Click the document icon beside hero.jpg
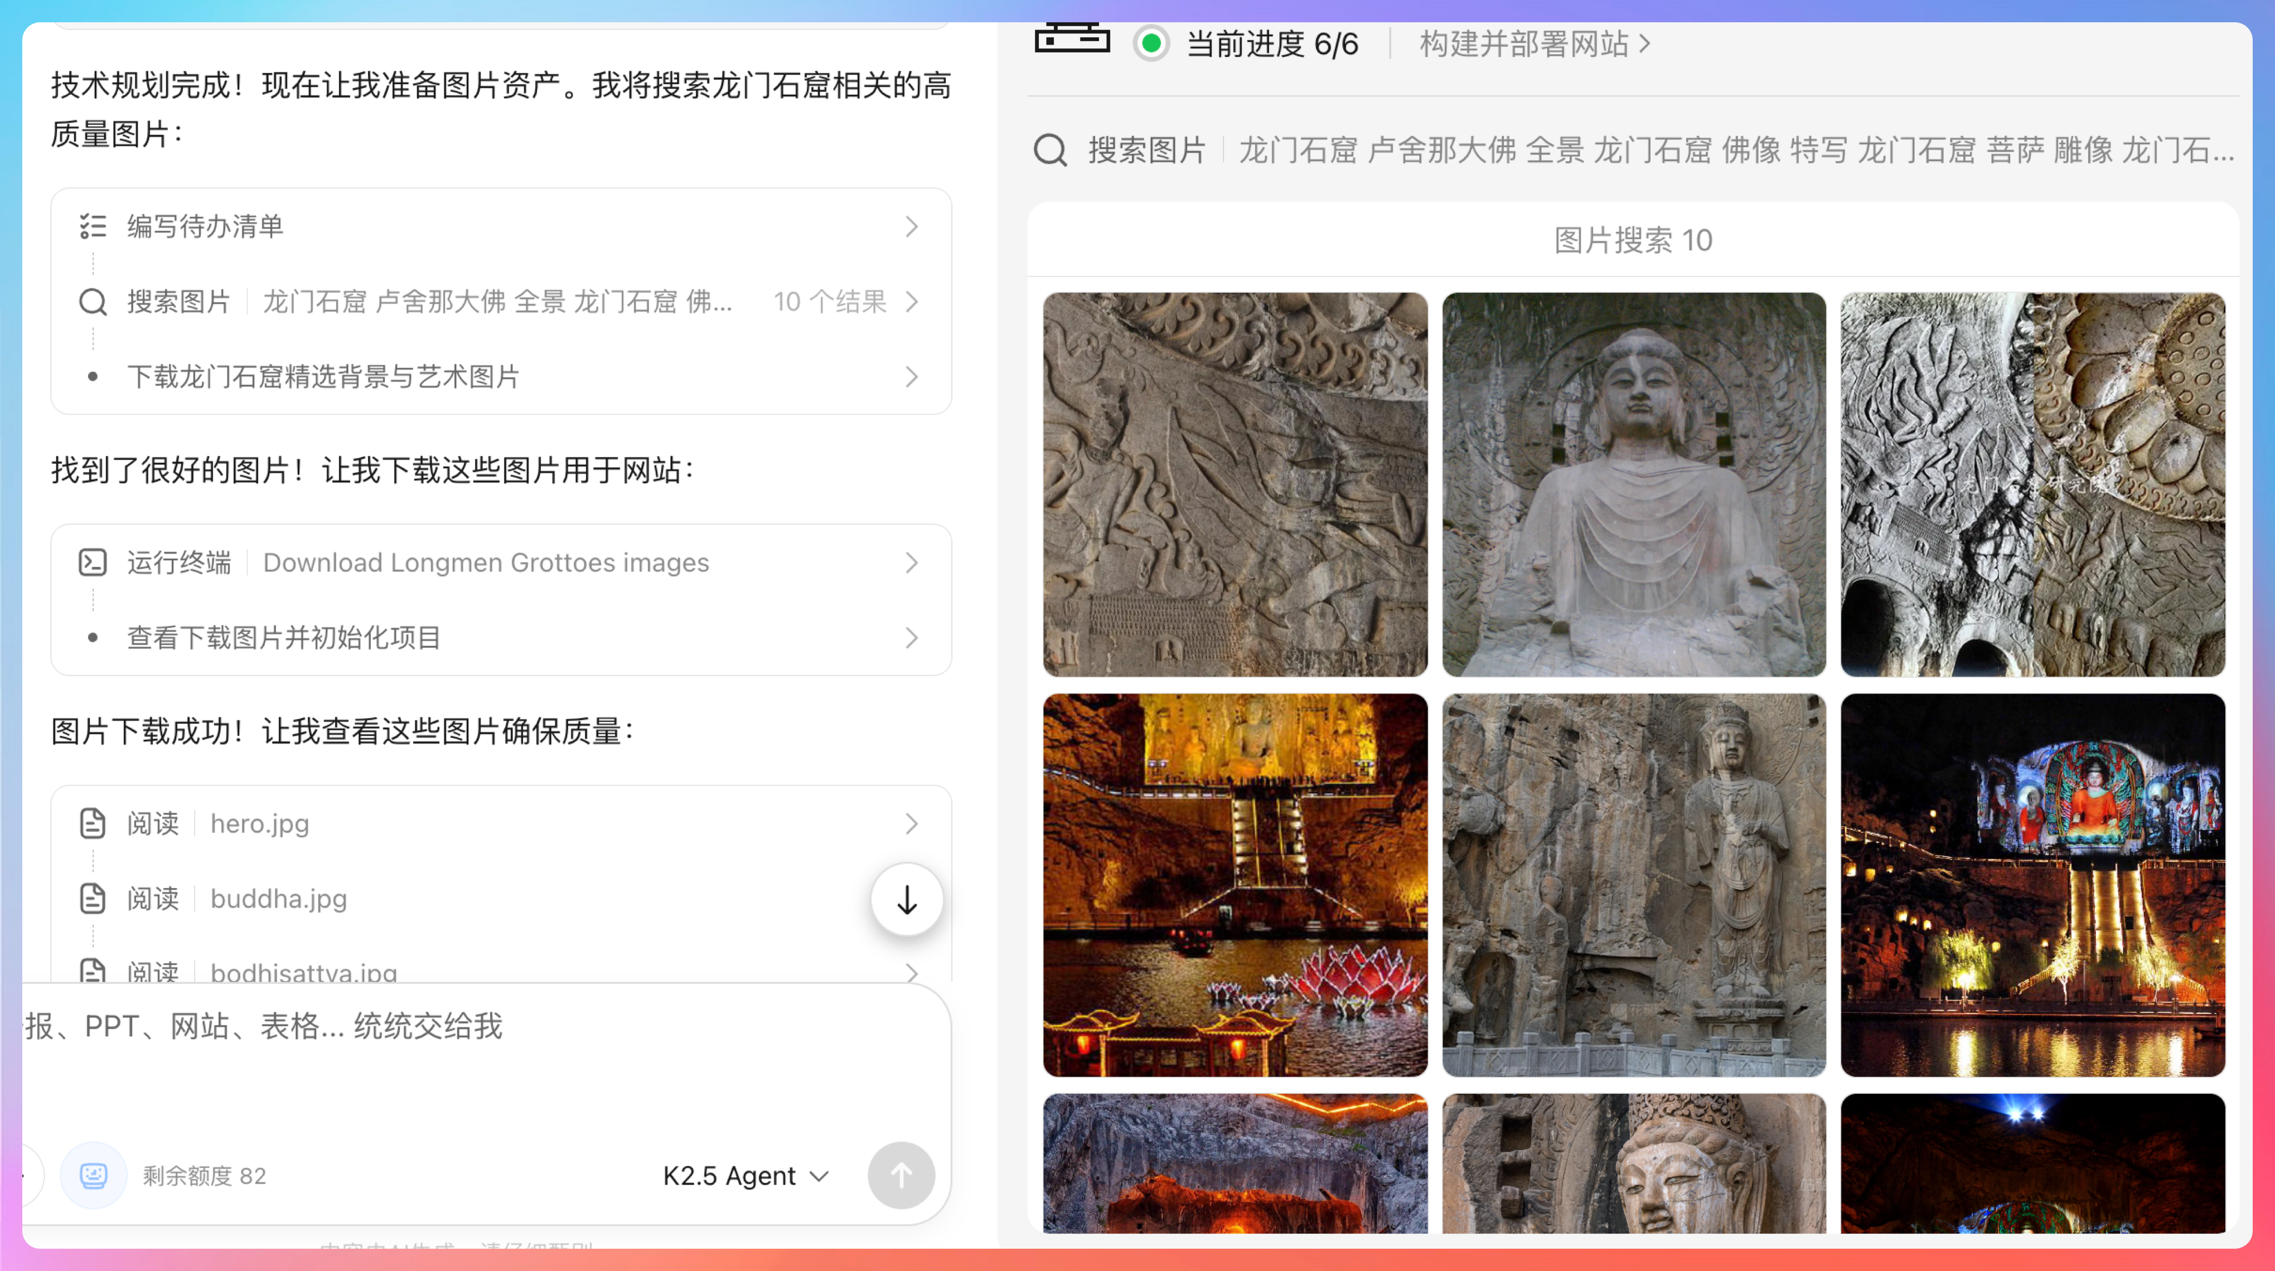 coord(93,823)
